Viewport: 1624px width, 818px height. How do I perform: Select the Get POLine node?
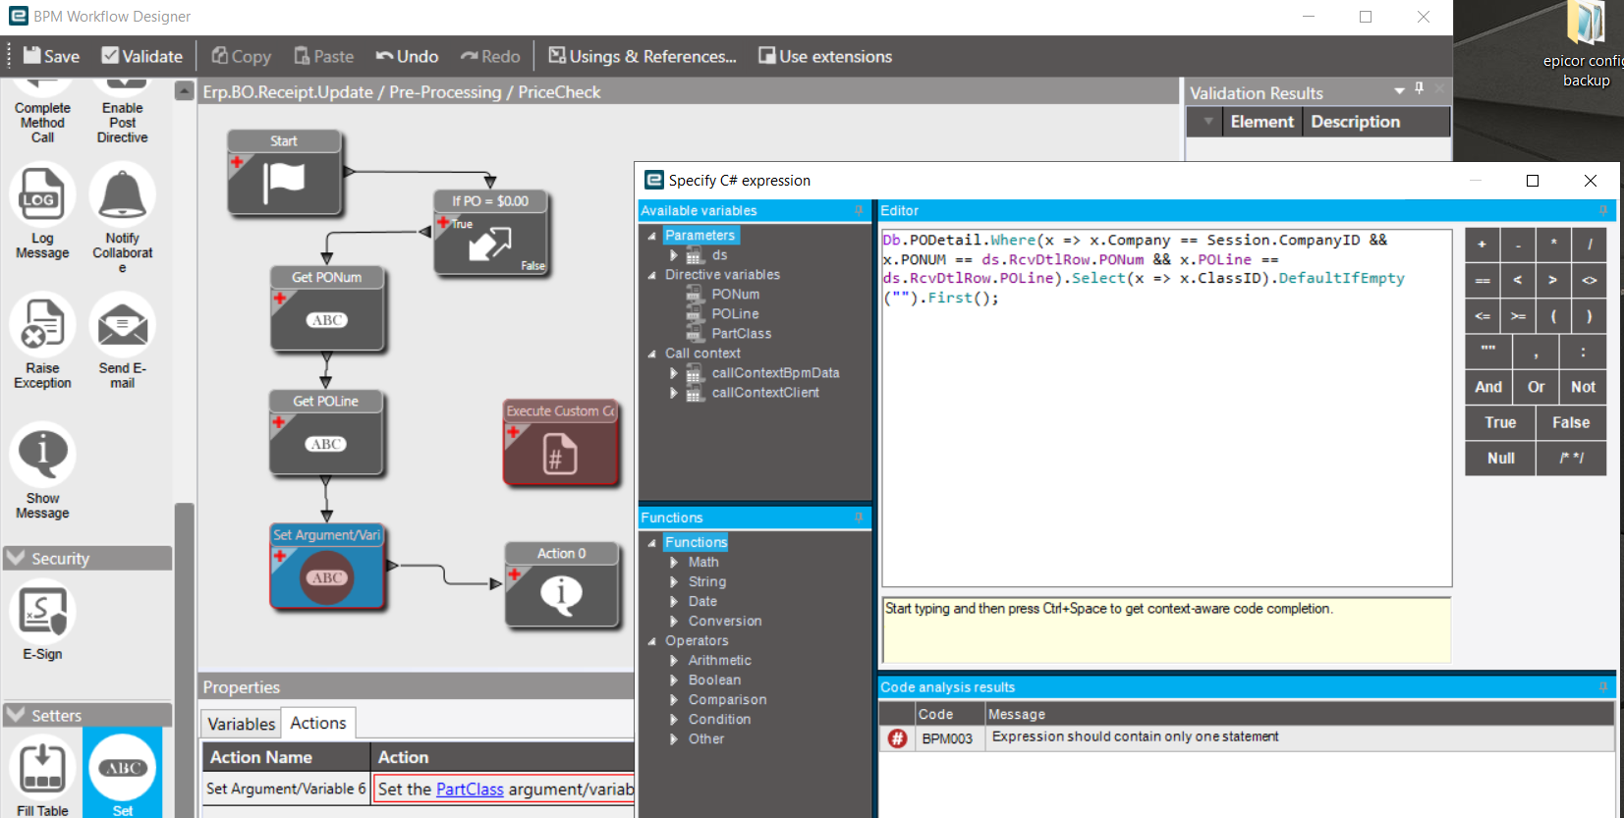(326, 432)
